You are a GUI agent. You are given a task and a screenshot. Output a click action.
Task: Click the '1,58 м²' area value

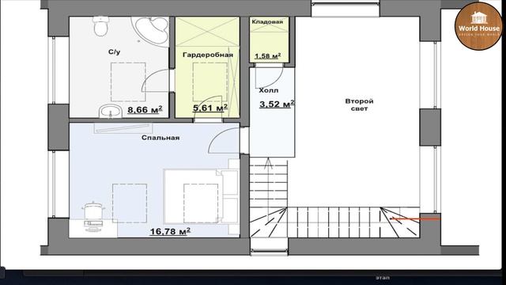267,56
